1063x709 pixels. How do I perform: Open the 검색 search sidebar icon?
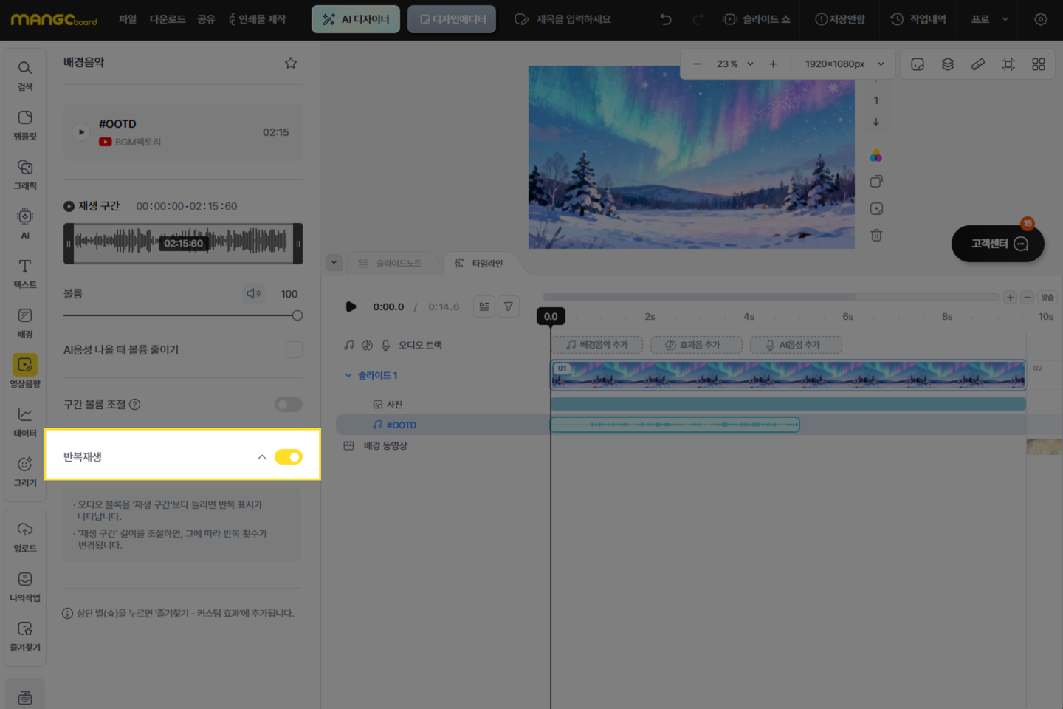pyautogui.click(x=25, y=75)
